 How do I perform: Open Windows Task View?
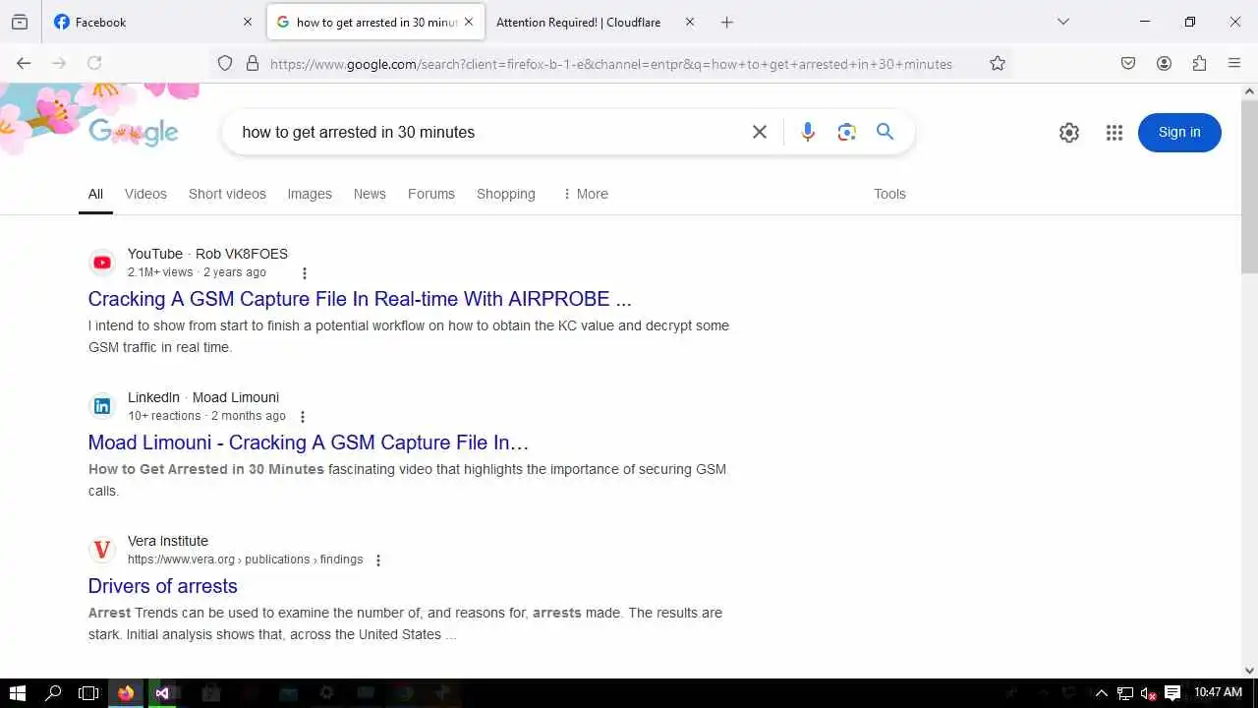click(88, 693)
